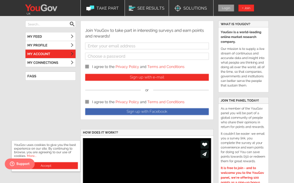Focus the email address field
The height and width of the screenshot is (183, 294).
point(147,46)
